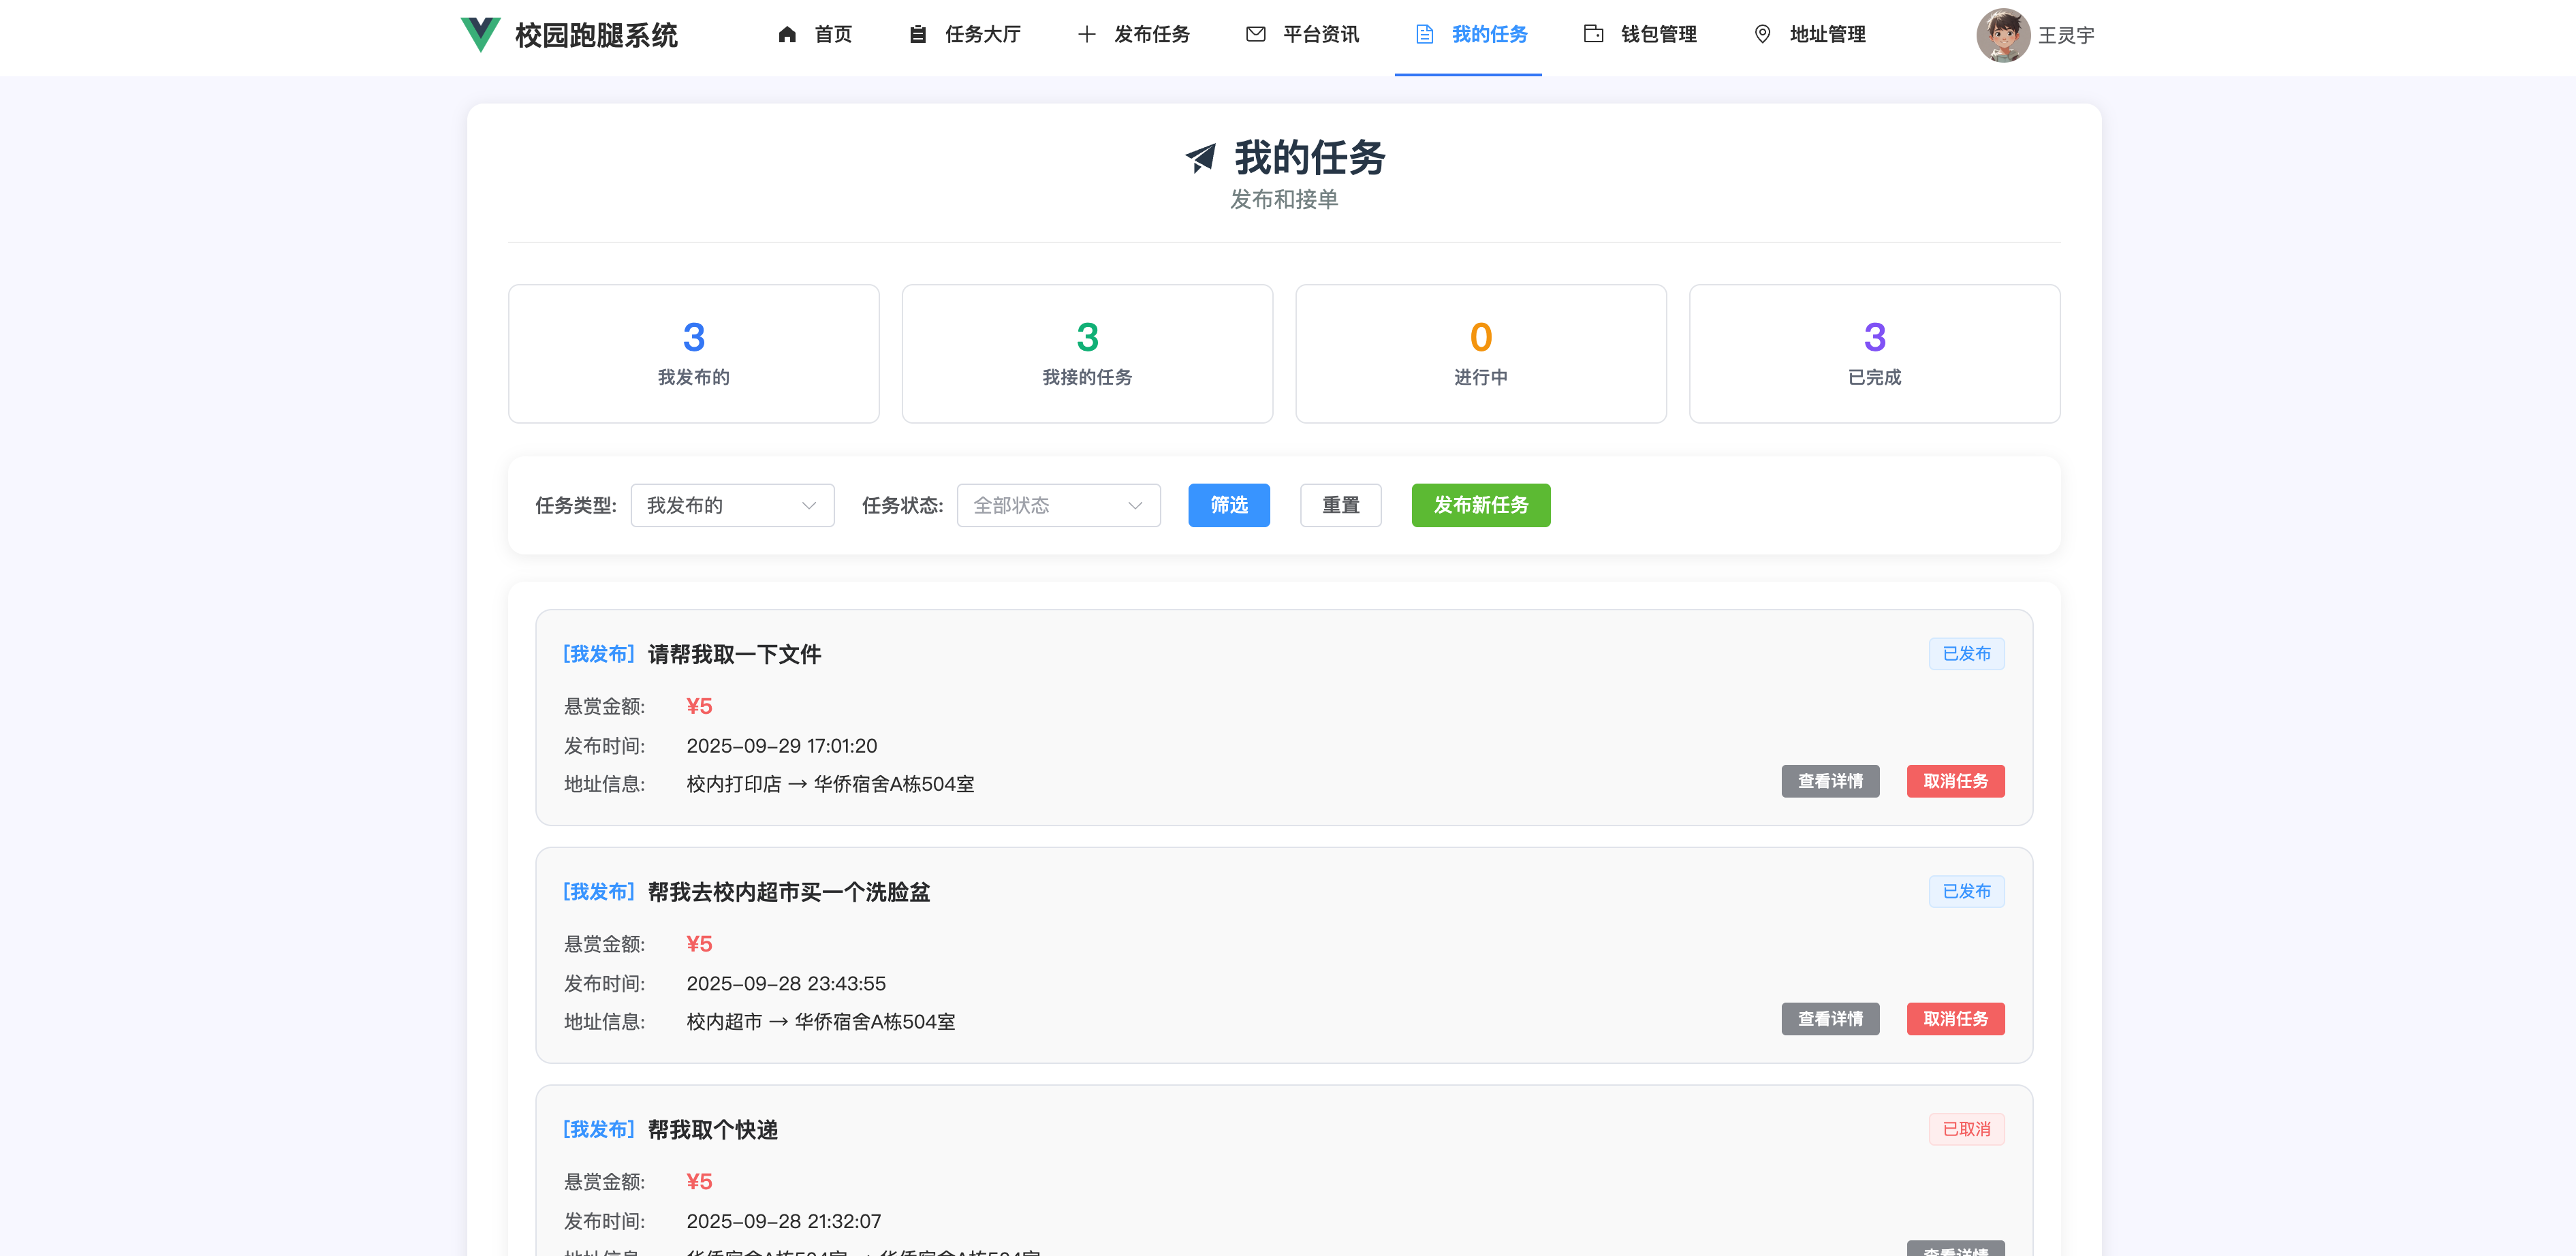Click the document icon for 我的任务
Screen dimensions: 2576x1256
(1424, 35)
